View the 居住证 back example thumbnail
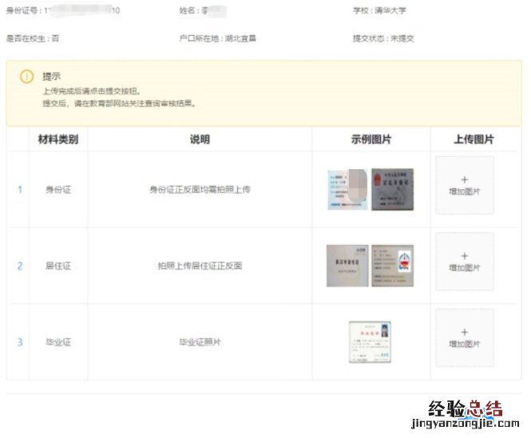 pyautogui.click(x=392, y=265)
